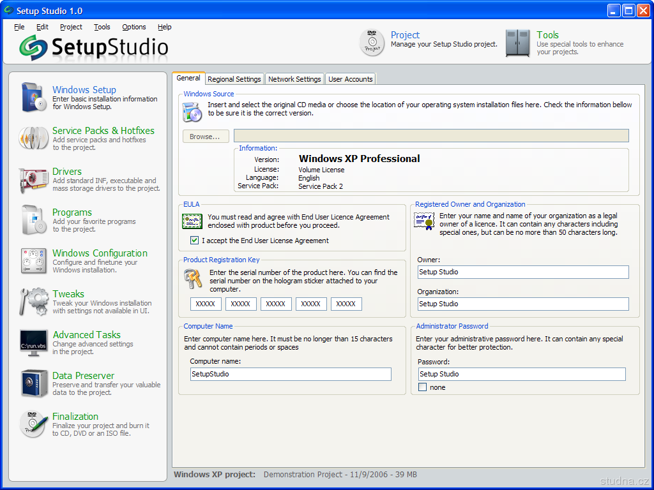Open Service Packs & Hotfixes icon
The image size is (654, 490).
tap(33, 138)
